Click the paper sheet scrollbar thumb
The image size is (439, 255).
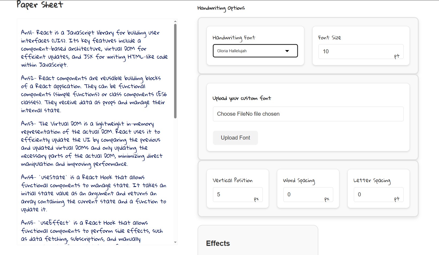pyautogui.click(x=175, y=71)
